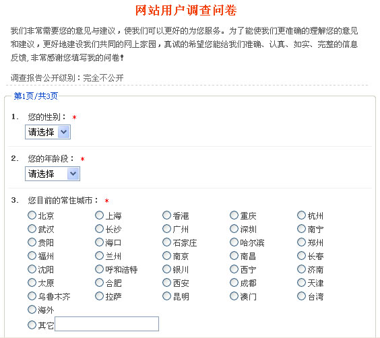Click the 网站用户调查问卷 title heading
The image size is (380, 338).
pos(186,10)
